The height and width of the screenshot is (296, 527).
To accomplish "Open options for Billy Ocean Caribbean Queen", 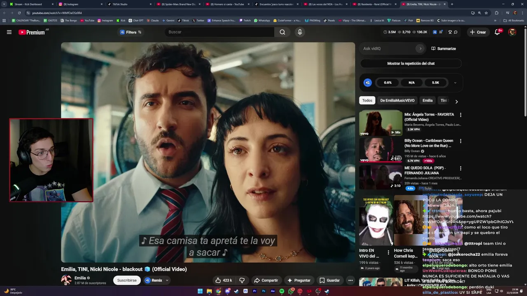I will 460,141.
